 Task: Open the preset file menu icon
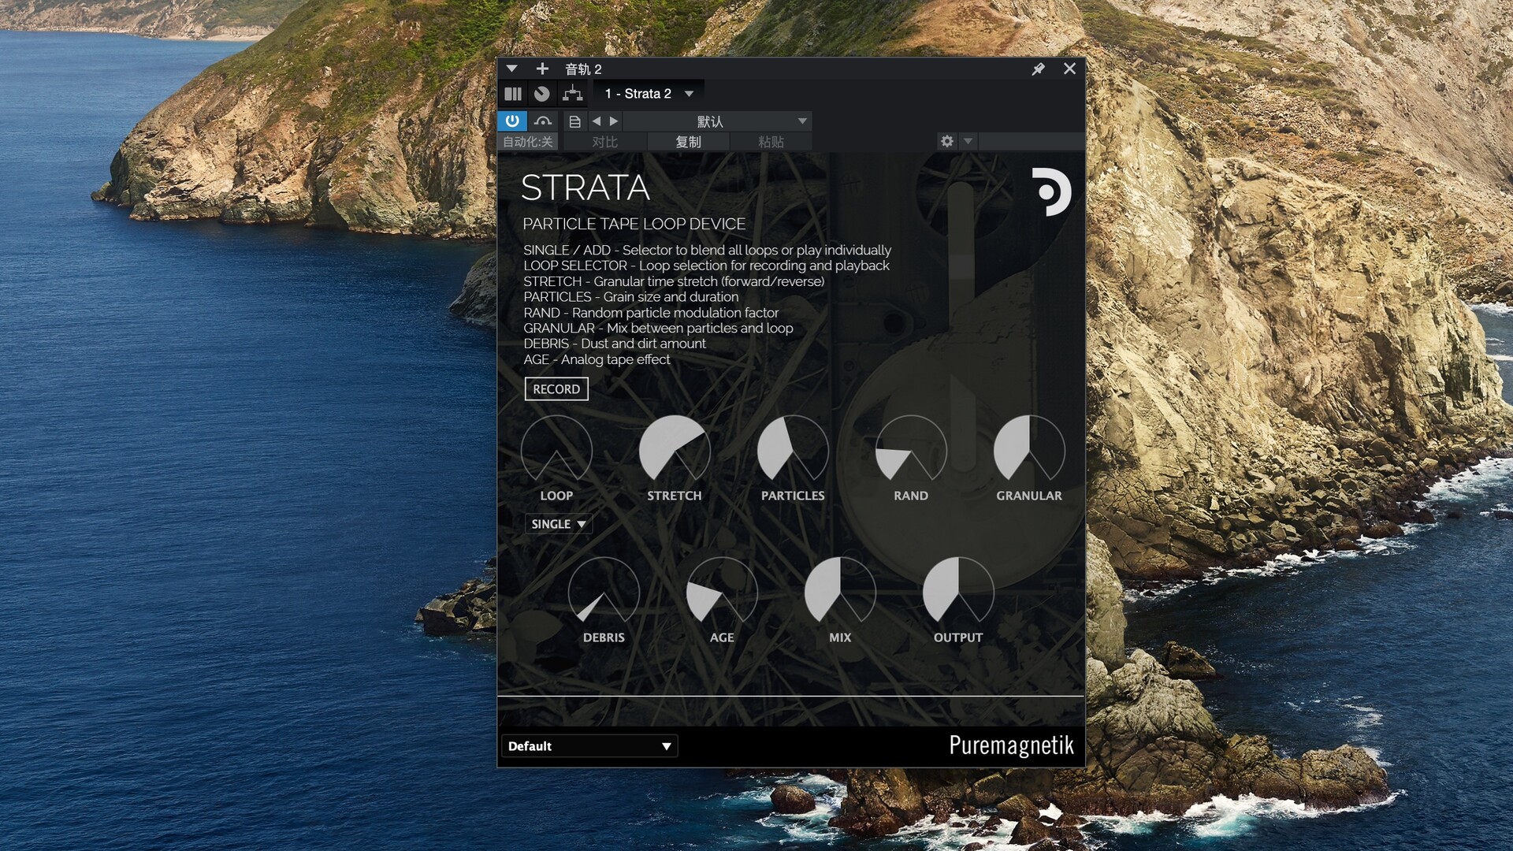point(574,121)
